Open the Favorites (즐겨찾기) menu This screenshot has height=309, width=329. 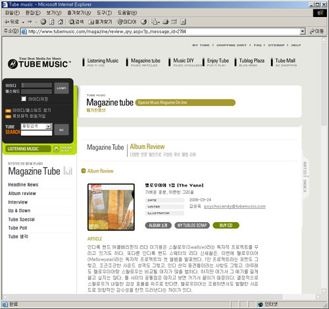(x=79, y=13)
